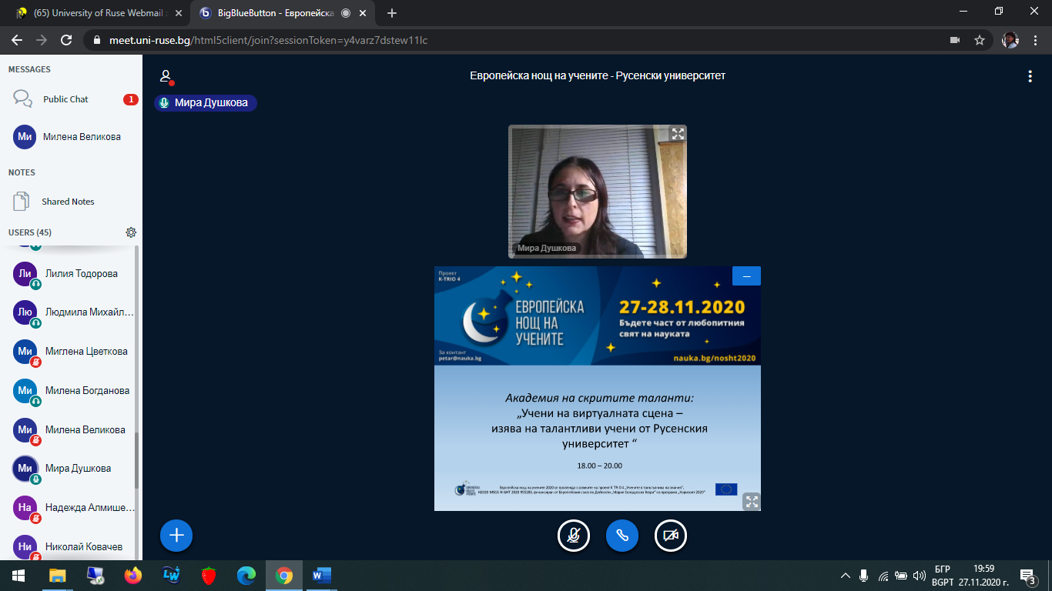Make the presentation fullscreen
Image resolution: width=1052 pixels, height=591 pixels.
[752, 502]
